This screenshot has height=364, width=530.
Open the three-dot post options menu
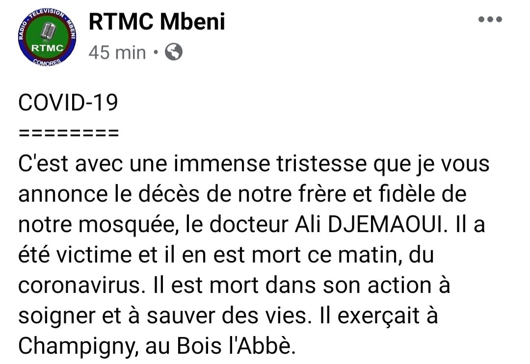(490, 20)
